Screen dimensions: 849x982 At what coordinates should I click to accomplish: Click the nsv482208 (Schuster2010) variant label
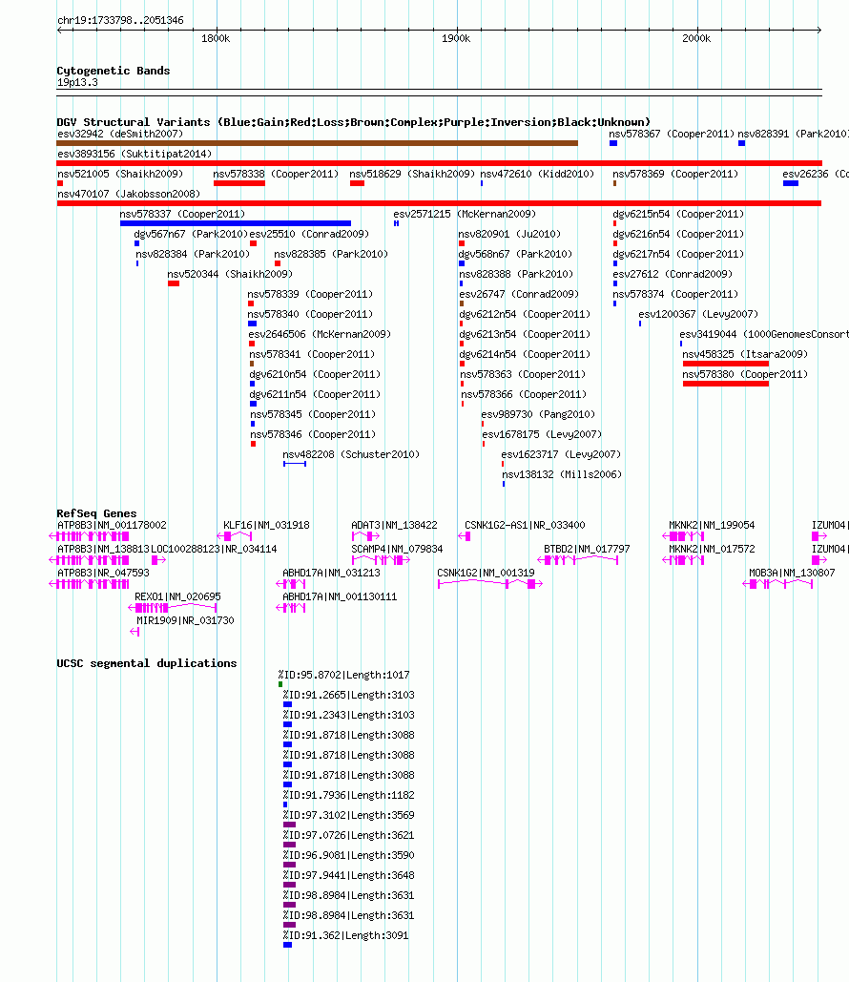[x=351, y=454]
